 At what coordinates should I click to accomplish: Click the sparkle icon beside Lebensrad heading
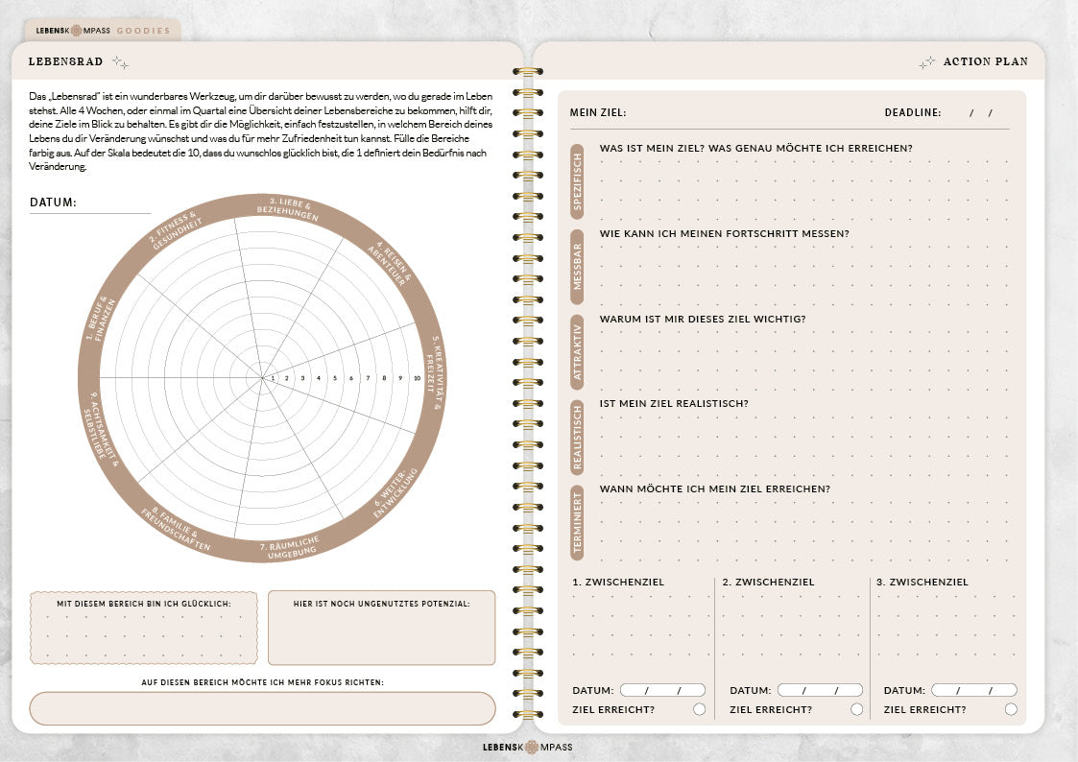coord(120,62)
